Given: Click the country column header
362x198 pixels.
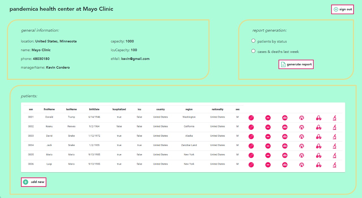Looking at the screenshot, I should pyautogui.click(x=160, y=109).
